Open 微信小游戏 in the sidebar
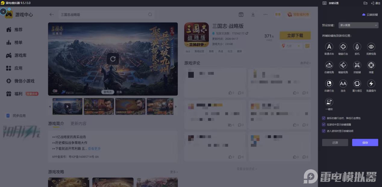Viewport: 382px width, 187px height. 20,81
